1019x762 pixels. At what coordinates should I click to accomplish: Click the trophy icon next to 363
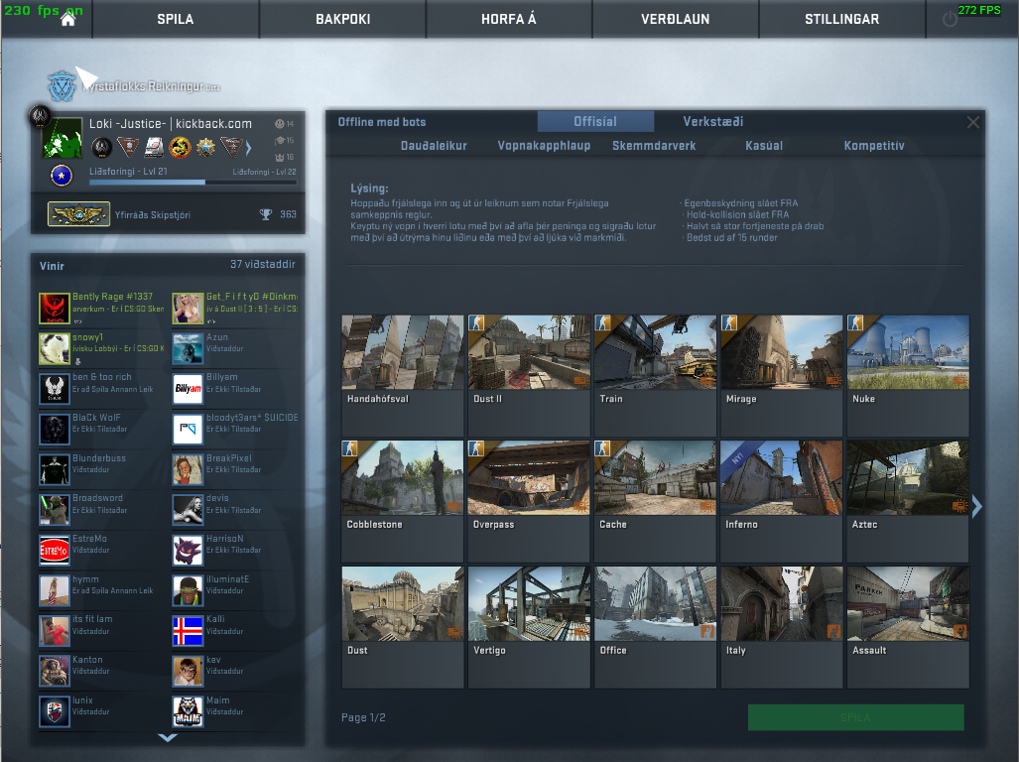point(266,213)
